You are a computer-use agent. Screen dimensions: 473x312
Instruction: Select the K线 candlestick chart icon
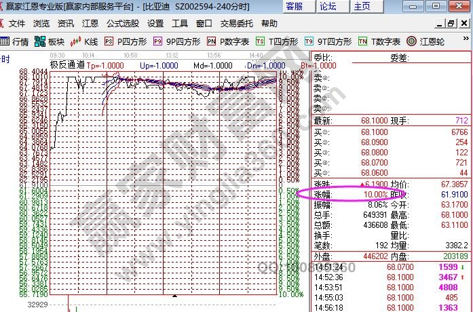[x=86, y=41]
